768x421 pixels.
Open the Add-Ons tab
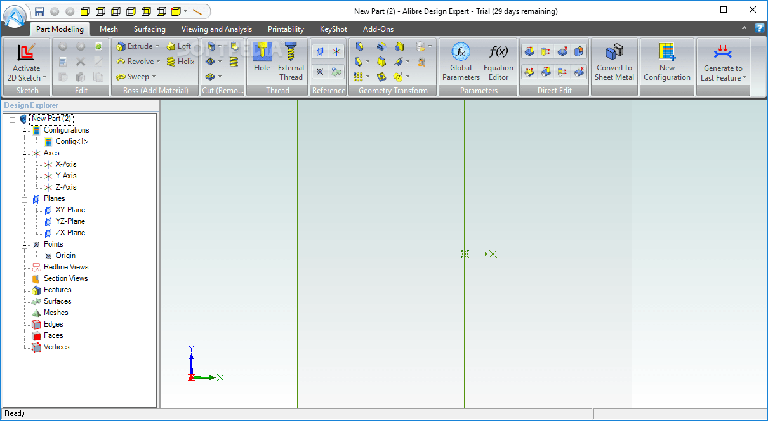point(378,29)
